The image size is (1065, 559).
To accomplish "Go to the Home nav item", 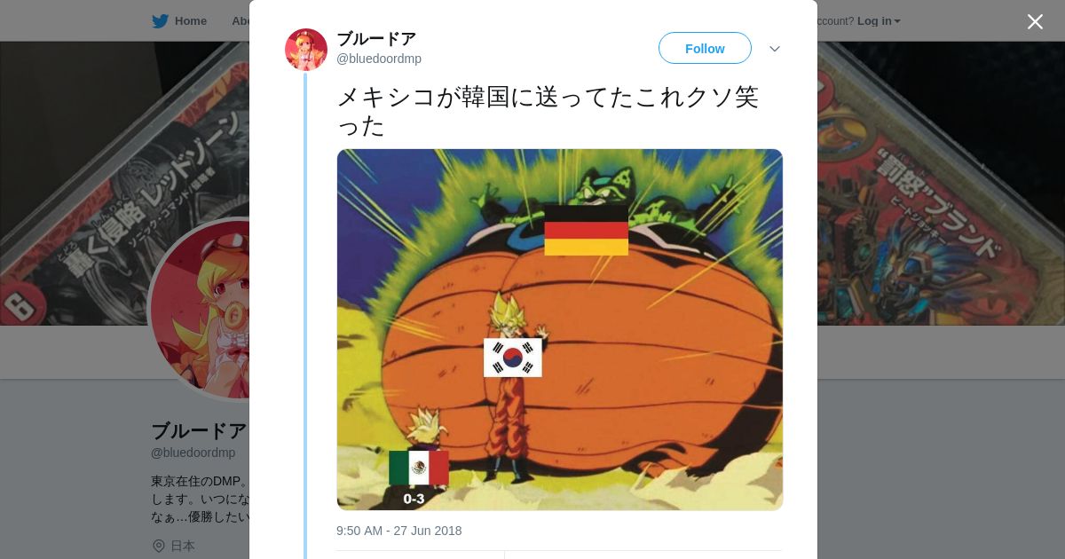I will coord(179,20).
